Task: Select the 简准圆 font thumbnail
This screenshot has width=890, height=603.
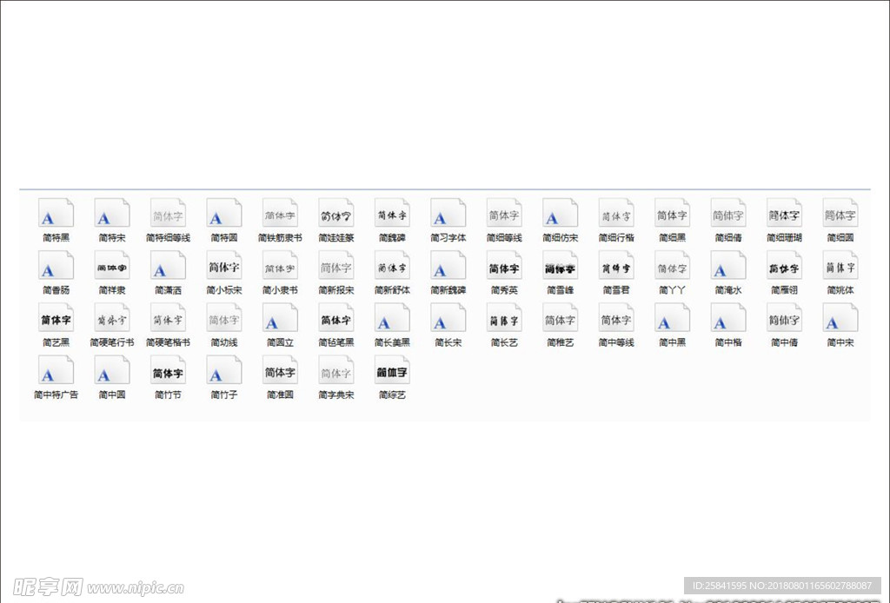Action: [280, 371]
